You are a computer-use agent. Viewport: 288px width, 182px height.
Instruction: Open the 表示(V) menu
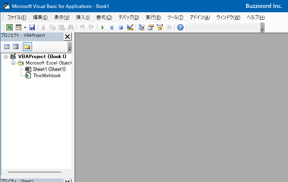point(62,17)
